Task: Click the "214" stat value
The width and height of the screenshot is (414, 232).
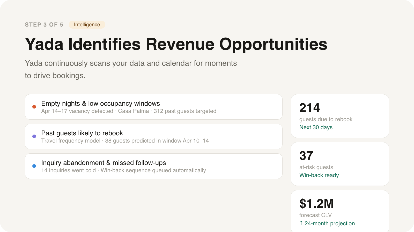Action: pyautogui.click(x=310, y=108)
